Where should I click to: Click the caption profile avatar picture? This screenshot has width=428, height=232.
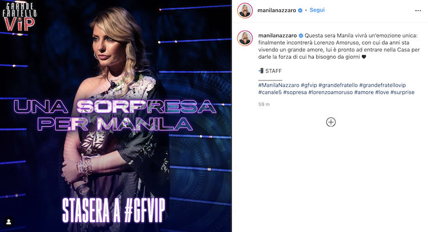click(x=245, y=38)
